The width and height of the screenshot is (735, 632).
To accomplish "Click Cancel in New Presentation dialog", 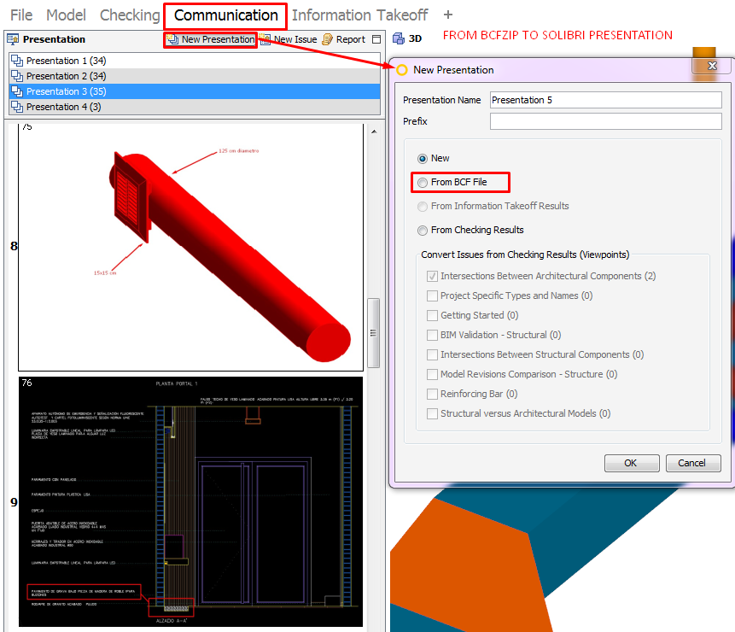I will [693, 463].
